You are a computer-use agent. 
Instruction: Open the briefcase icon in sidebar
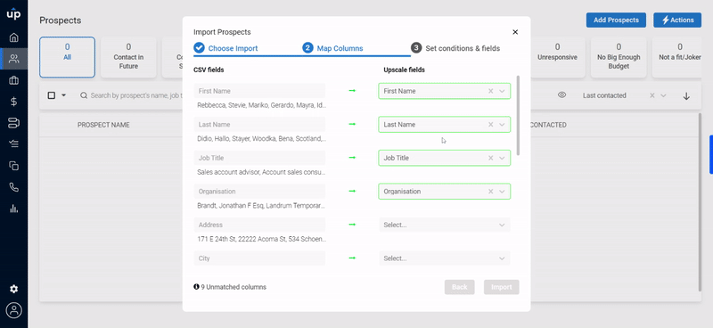click(x=13, y=80)
